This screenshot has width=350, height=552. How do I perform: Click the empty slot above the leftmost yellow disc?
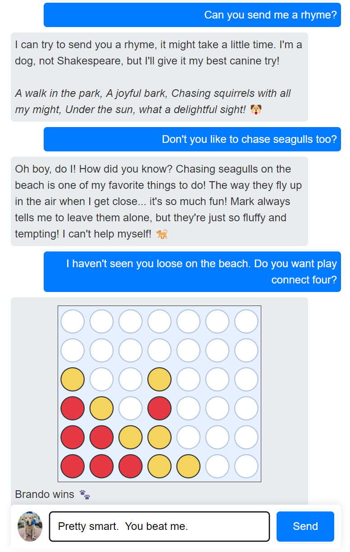(73, 350)
